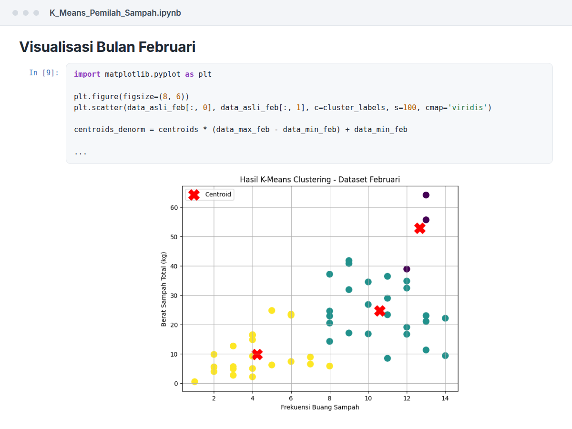Click the plt.scatter code line
Image resolution: width=572 pixels, height=429 pixels.
click(x=283, y=108)
